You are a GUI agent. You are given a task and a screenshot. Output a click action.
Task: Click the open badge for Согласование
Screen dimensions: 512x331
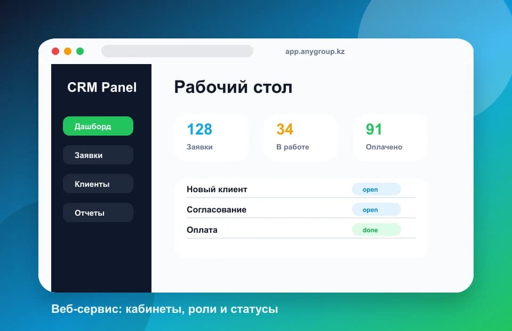[x=376, y=210]
